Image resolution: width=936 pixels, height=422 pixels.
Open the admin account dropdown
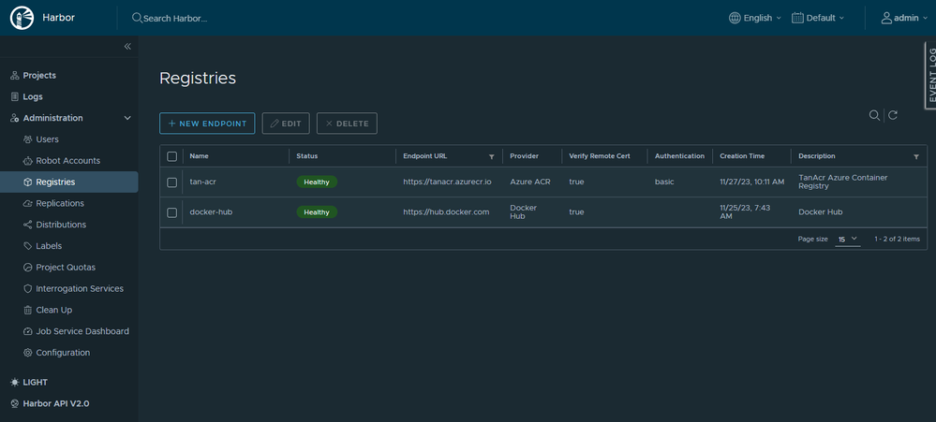point(904,18)
